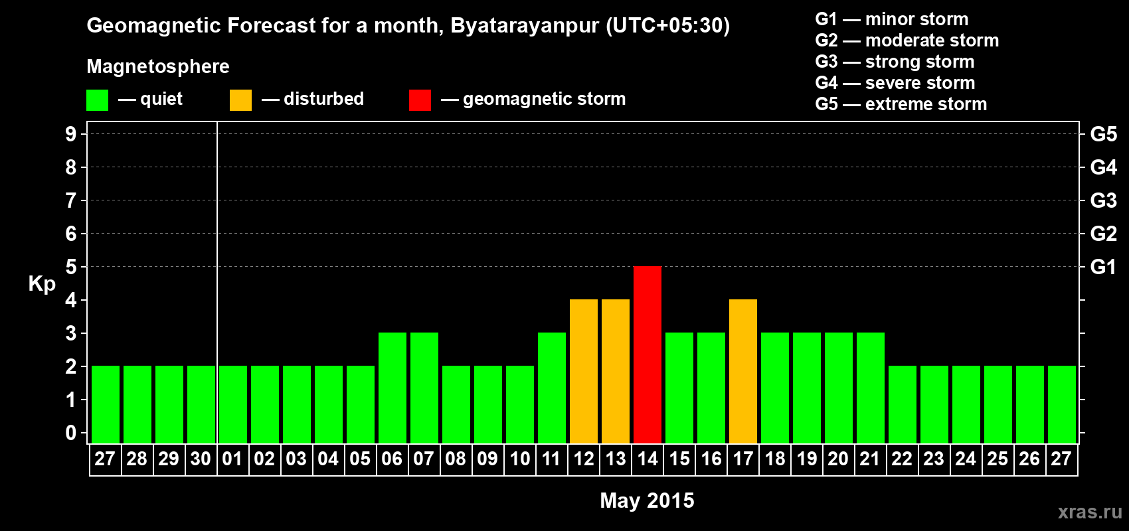Click the 'G3 — strong storm' legend line
The height and width of the screenshot is (531, 1129).
895,62
